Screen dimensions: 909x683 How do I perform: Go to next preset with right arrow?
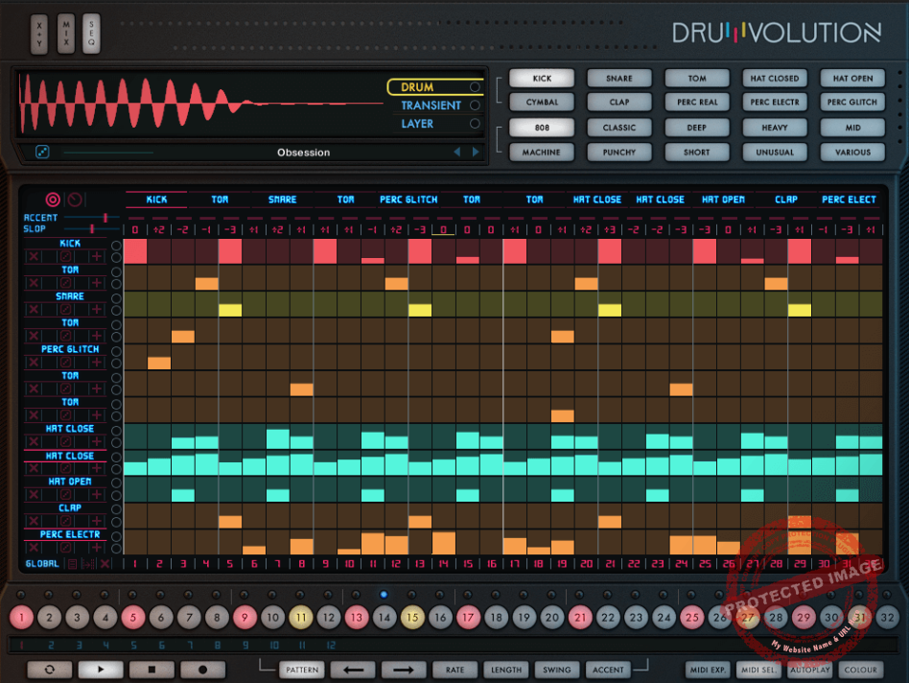[x=476, y=152]
